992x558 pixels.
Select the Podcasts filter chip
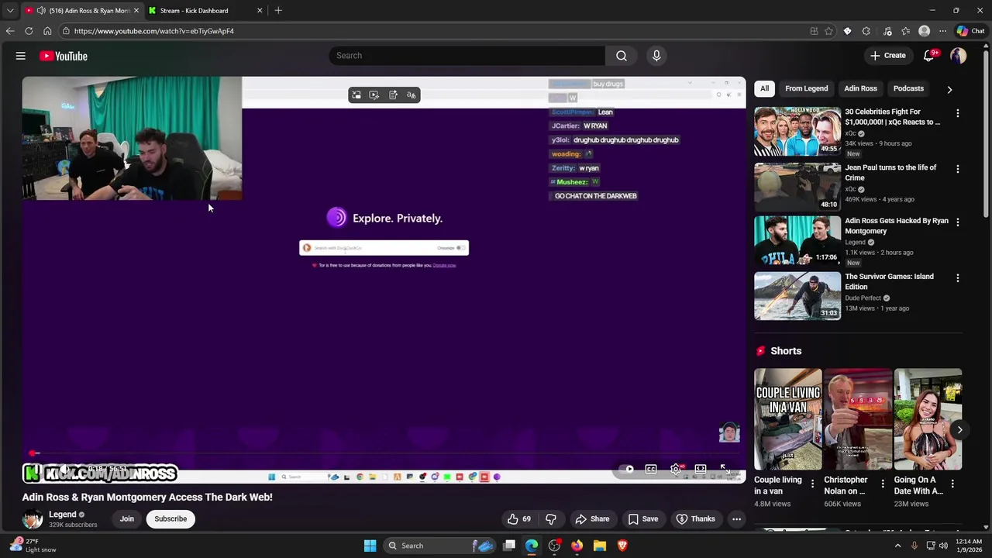pyautogui.click(x=908, y=88)
